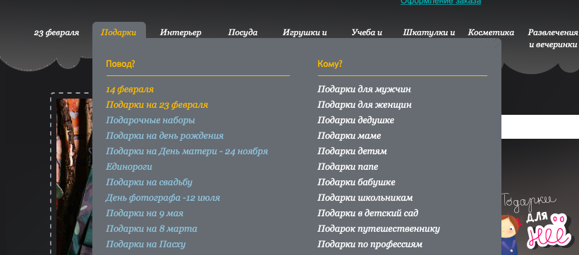Open Подарки на день рождения
Viewport: 579px width, 255px height.
pyautogui.click(x=165, y=136)
